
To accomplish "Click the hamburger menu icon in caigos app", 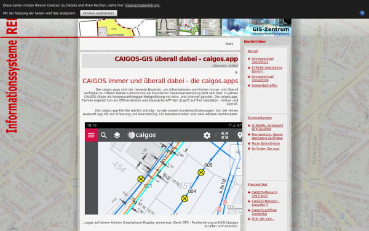I will [x=91, y=135].
